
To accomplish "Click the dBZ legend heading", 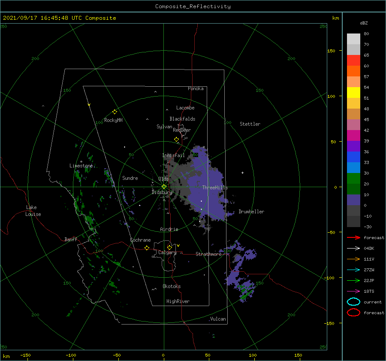I will coord(364,23).
